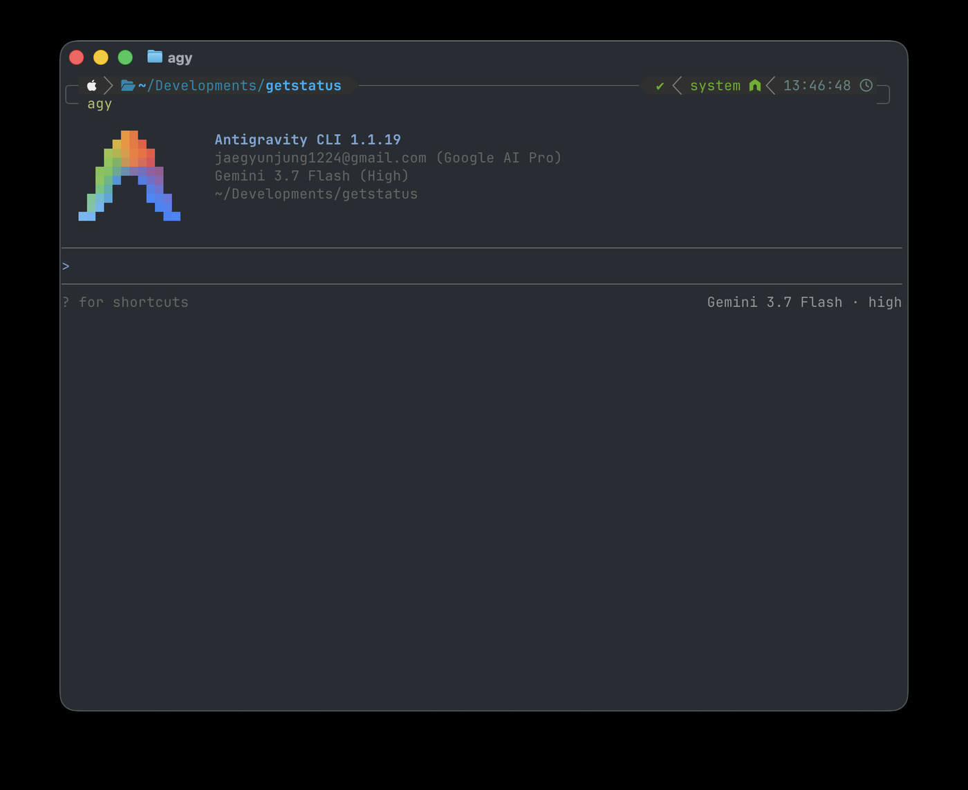
Task: Click the time '13:46:48'
Action: (x=817, y=86)
